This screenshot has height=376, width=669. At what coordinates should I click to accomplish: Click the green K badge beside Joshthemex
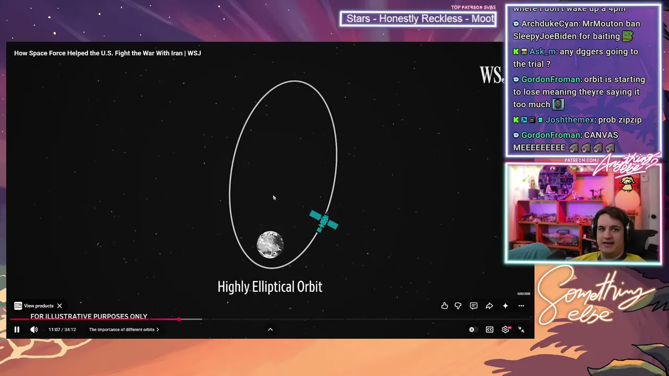(x=516, y=120)
